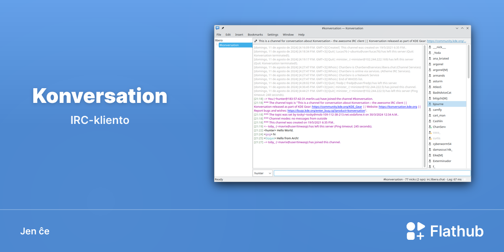
Task: Click the user icon beside AtleoS
Action: tap(430, 87)
